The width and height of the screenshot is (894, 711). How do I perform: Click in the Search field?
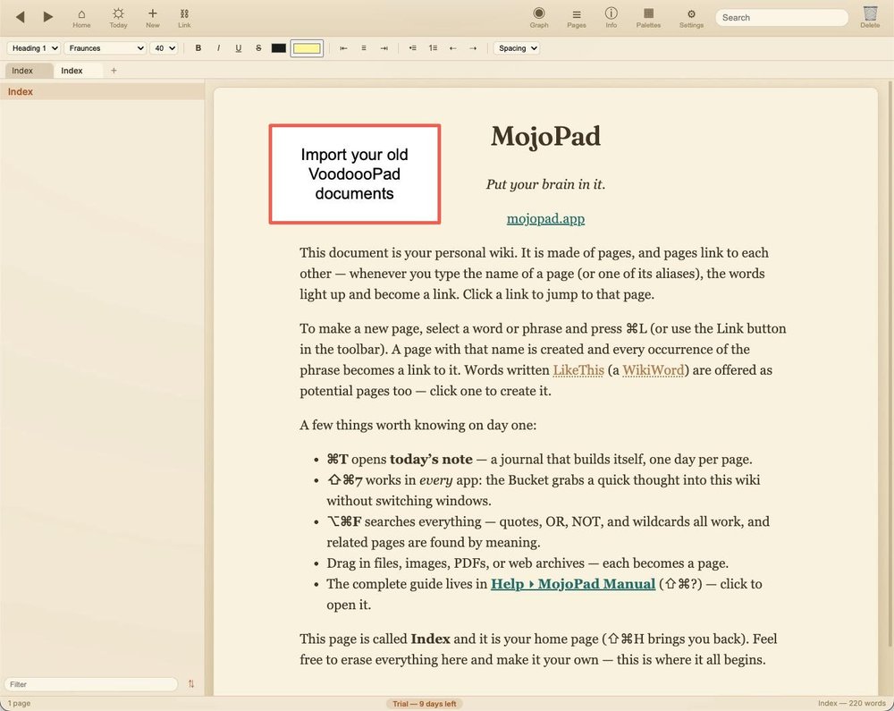(x=781, y=18)
